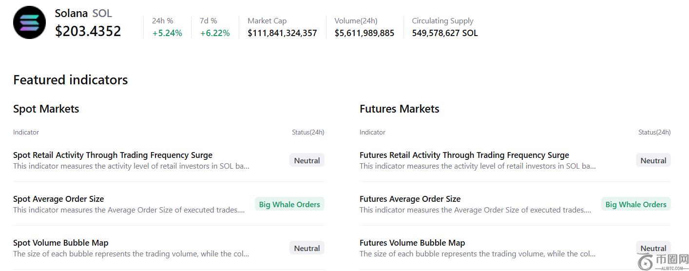
Task: Open the Futures Average Order Size indicator
Action: (410, 199)
